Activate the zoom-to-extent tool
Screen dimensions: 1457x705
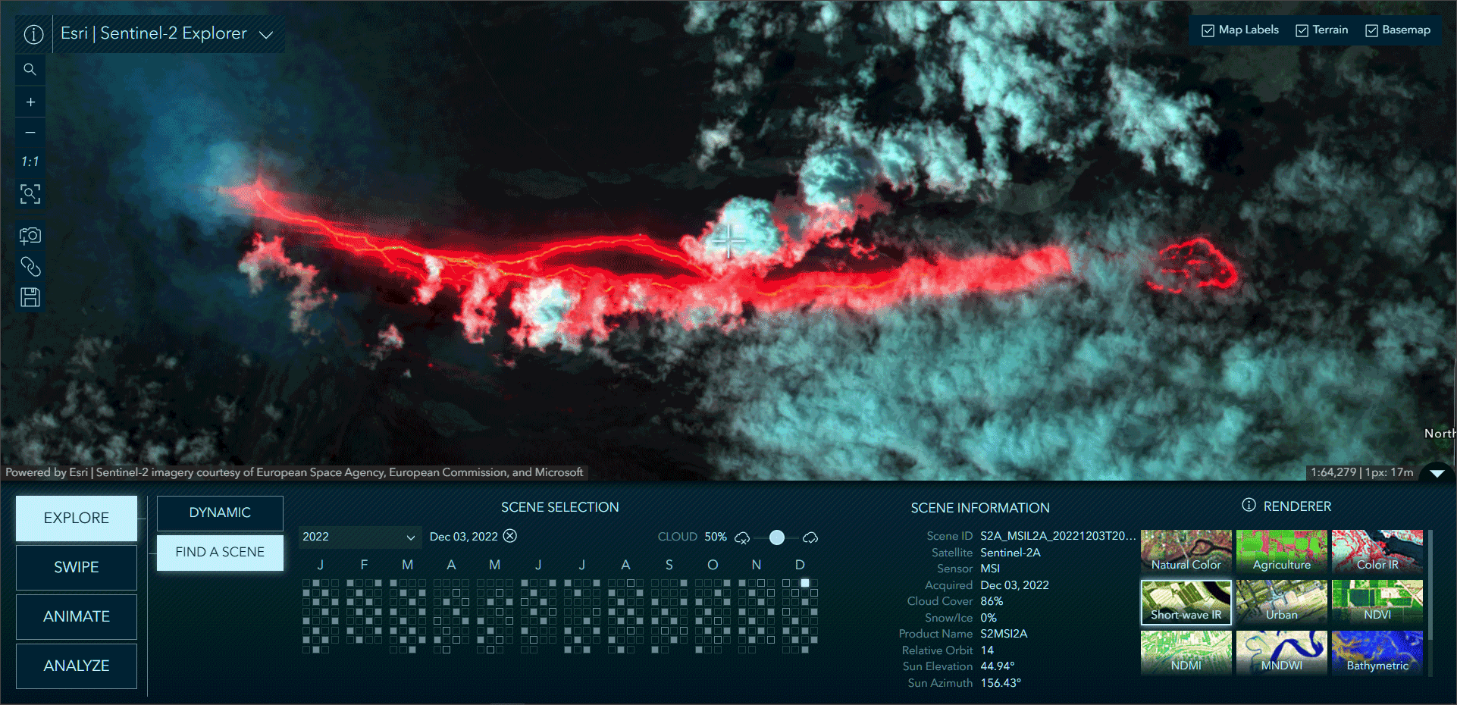(30, 194)
